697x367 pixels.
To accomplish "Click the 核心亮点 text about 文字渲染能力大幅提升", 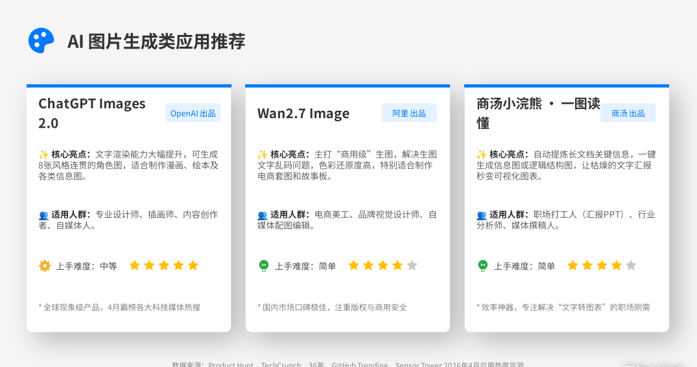I will (128, 165).
